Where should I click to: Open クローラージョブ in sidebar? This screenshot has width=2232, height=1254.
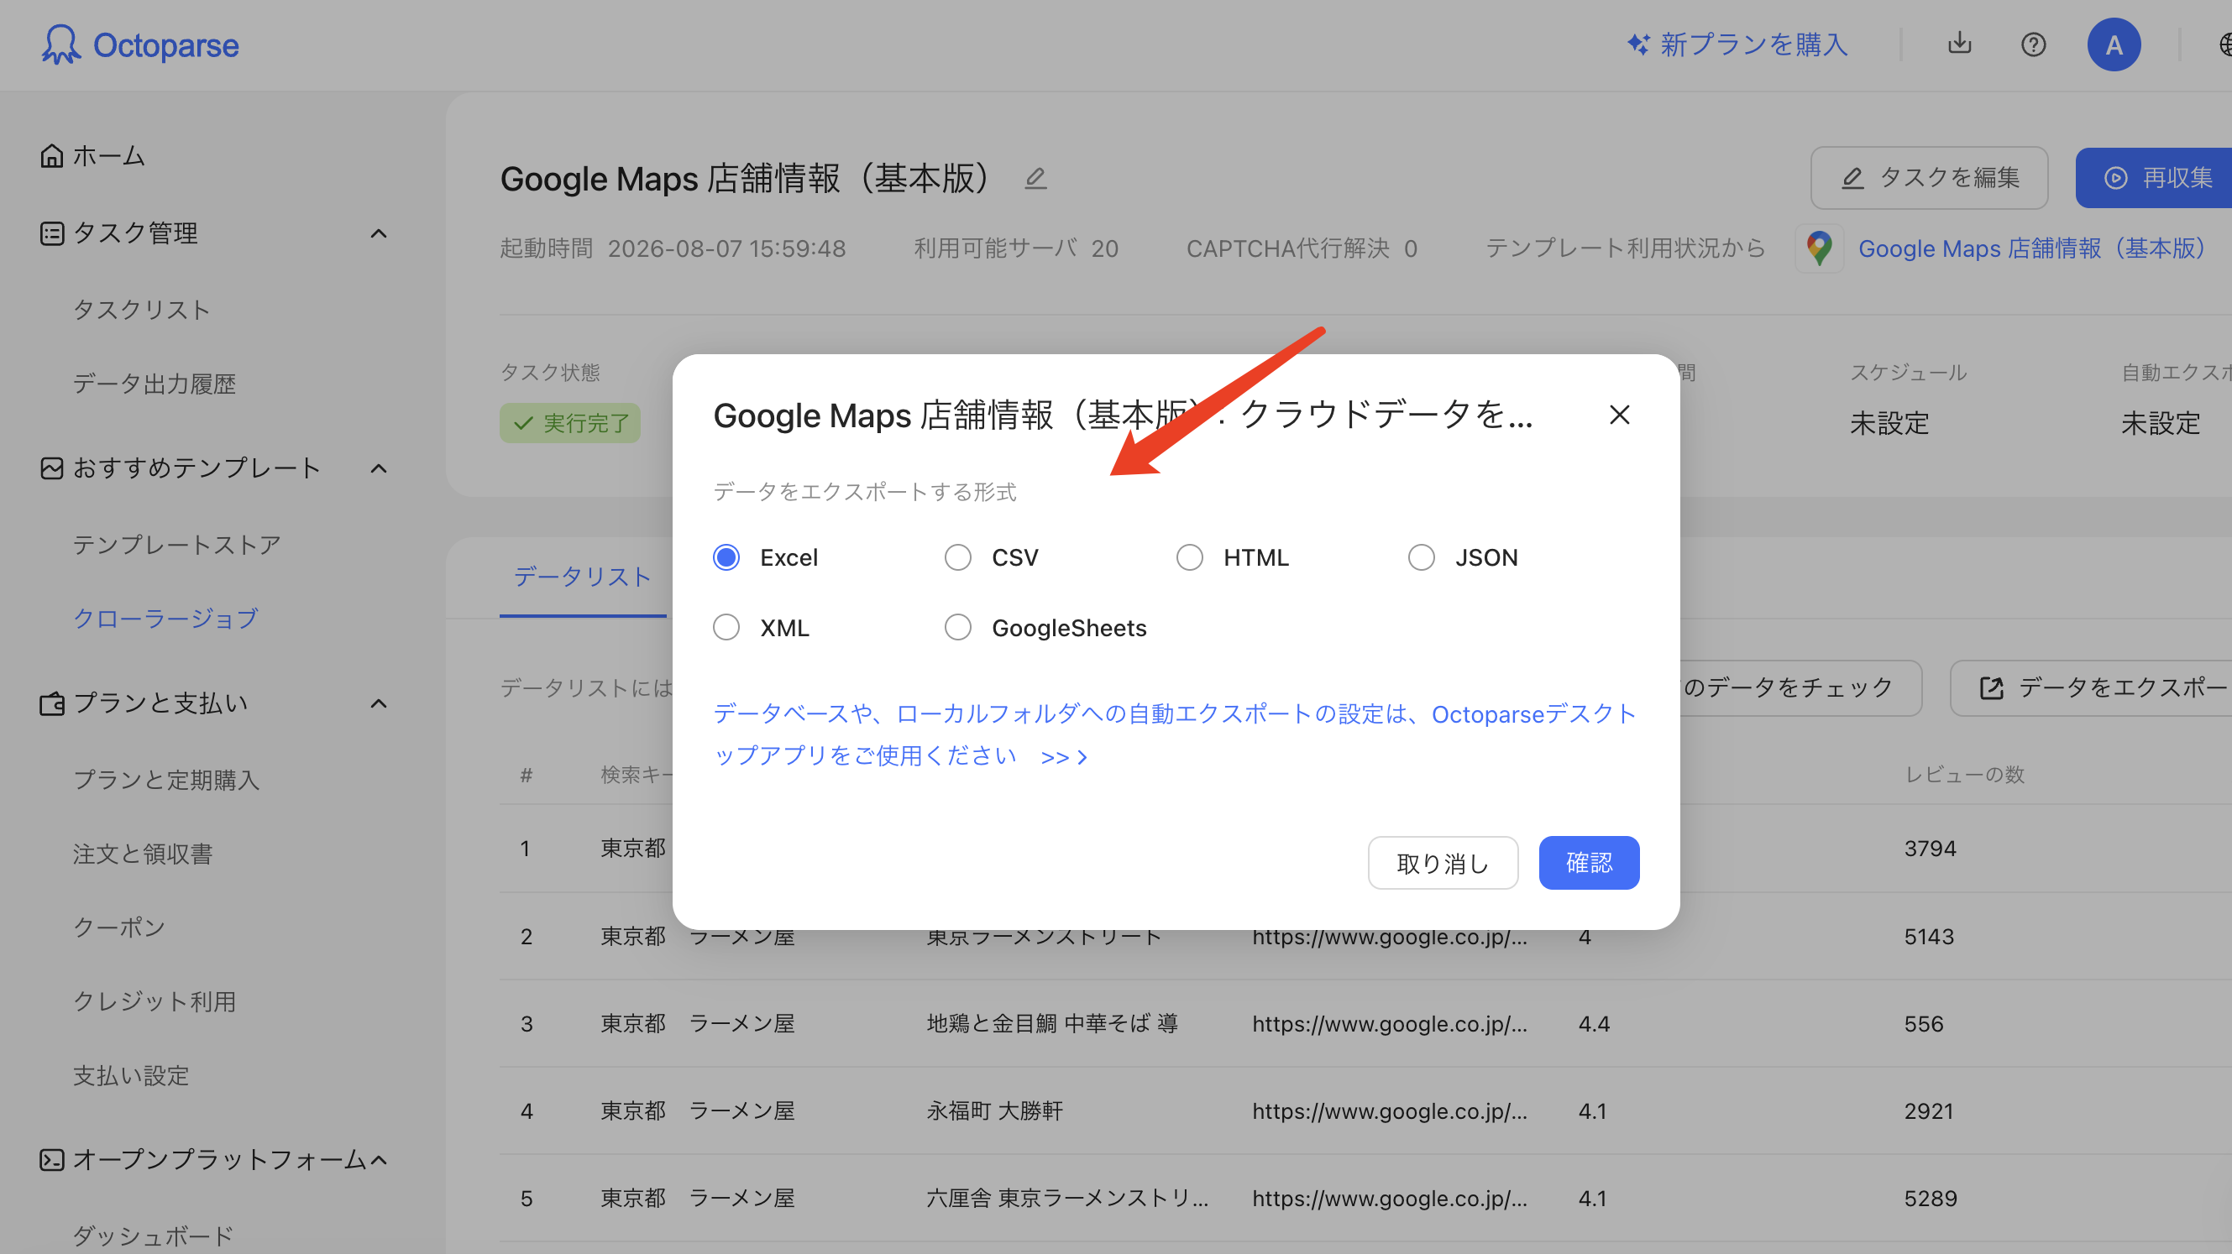(165, 619)
